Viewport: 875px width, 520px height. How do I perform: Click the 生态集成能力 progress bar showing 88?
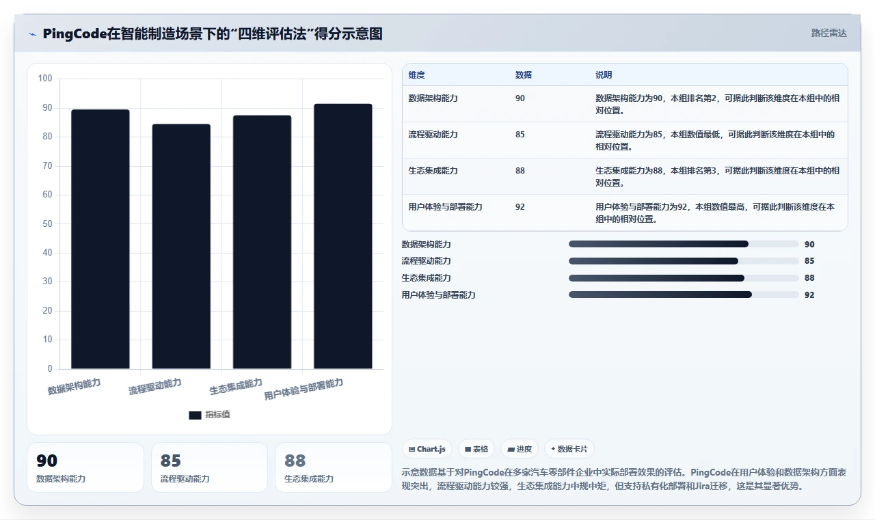point(684,278)
